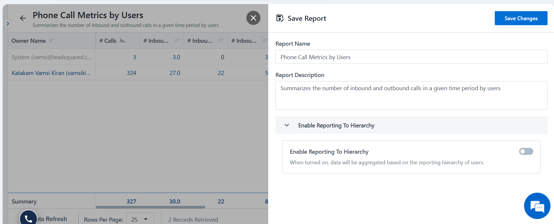Click the sort icon in the Owner Name column
The image size is (554, 224).
(52, 40)
